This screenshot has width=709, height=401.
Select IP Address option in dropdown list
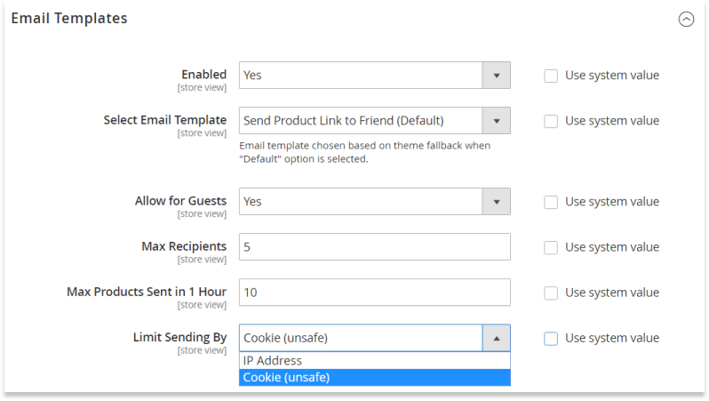375,360
